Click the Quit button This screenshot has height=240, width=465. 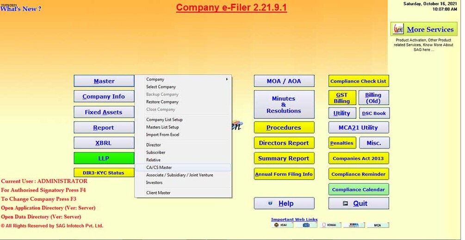pos(359,203)
